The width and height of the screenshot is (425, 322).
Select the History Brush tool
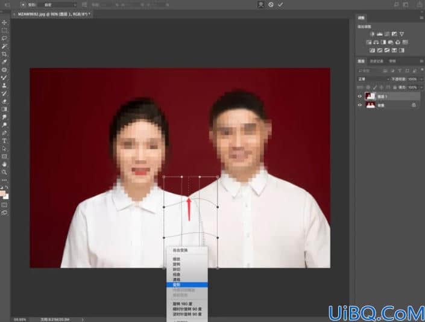[x=4, y=93]
